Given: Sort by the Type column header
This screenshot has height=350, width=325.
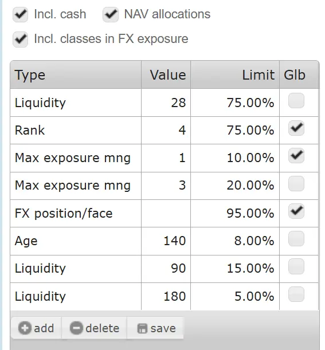Looking at the screenshot, I should click(x=76, y=74).
